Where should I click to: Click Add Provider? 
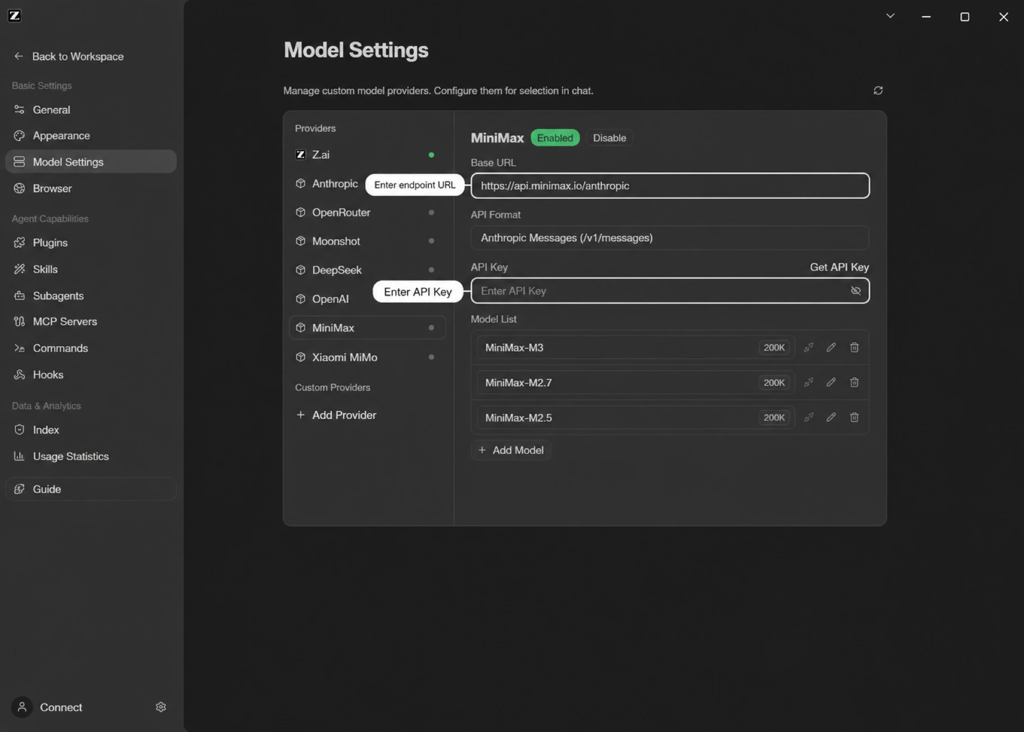pos(336,415)
